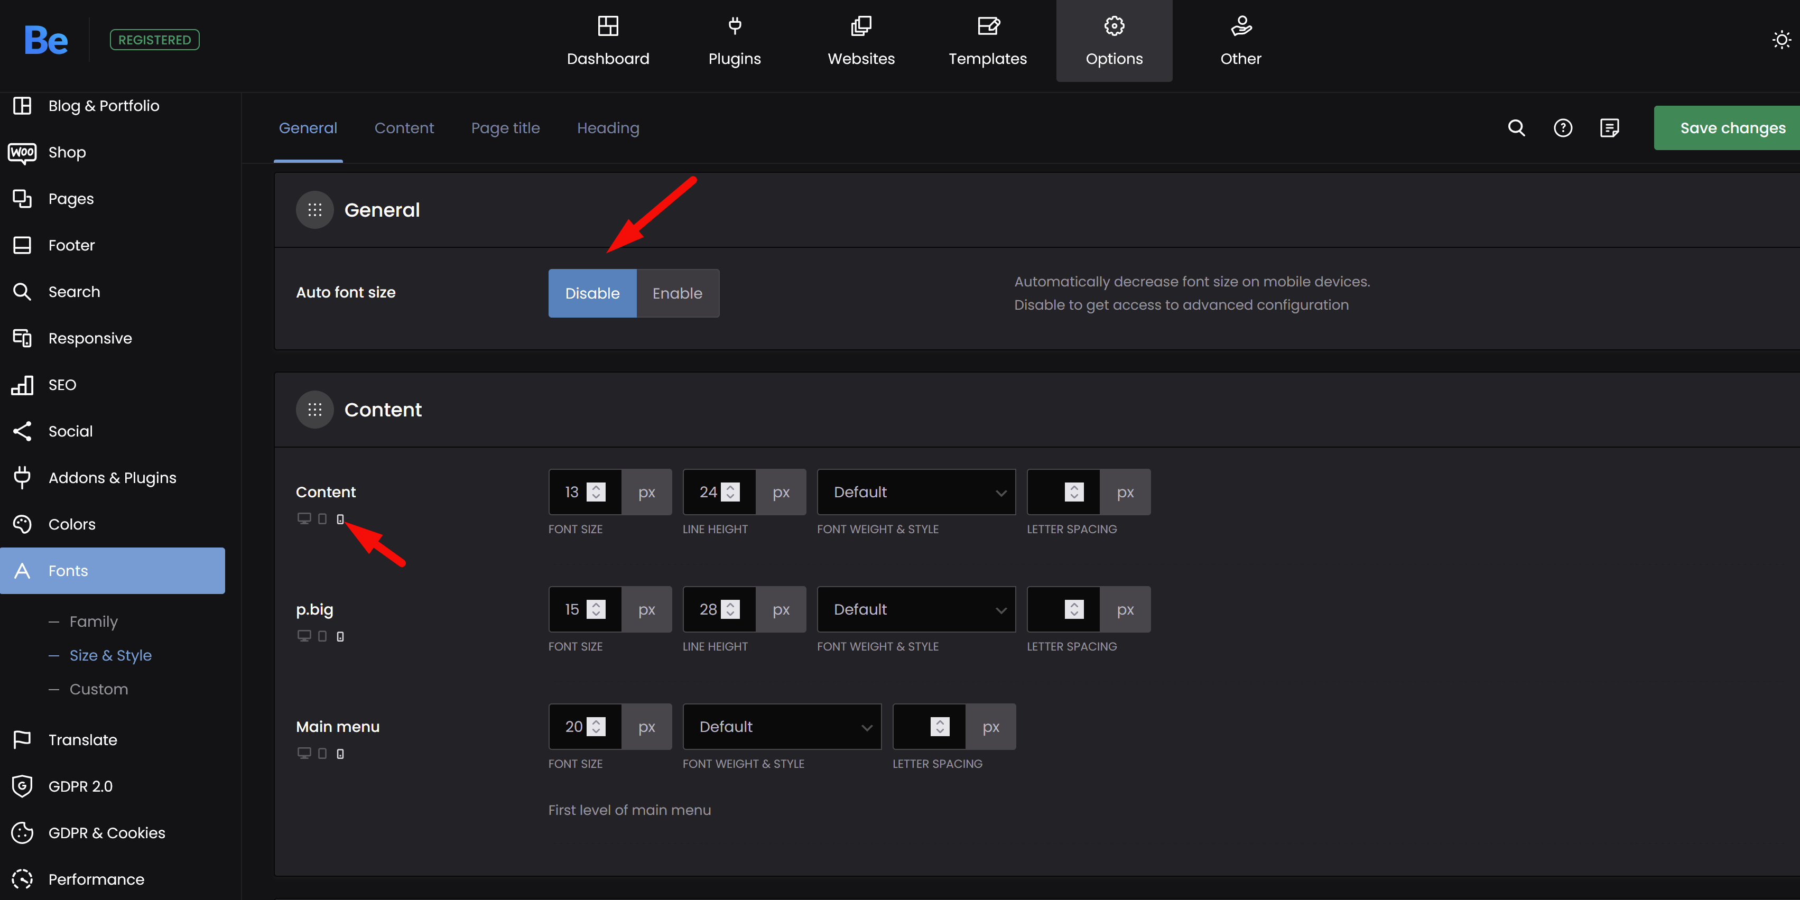
Task: Click the notes icon beside help
Action: tap(1609, 128)
